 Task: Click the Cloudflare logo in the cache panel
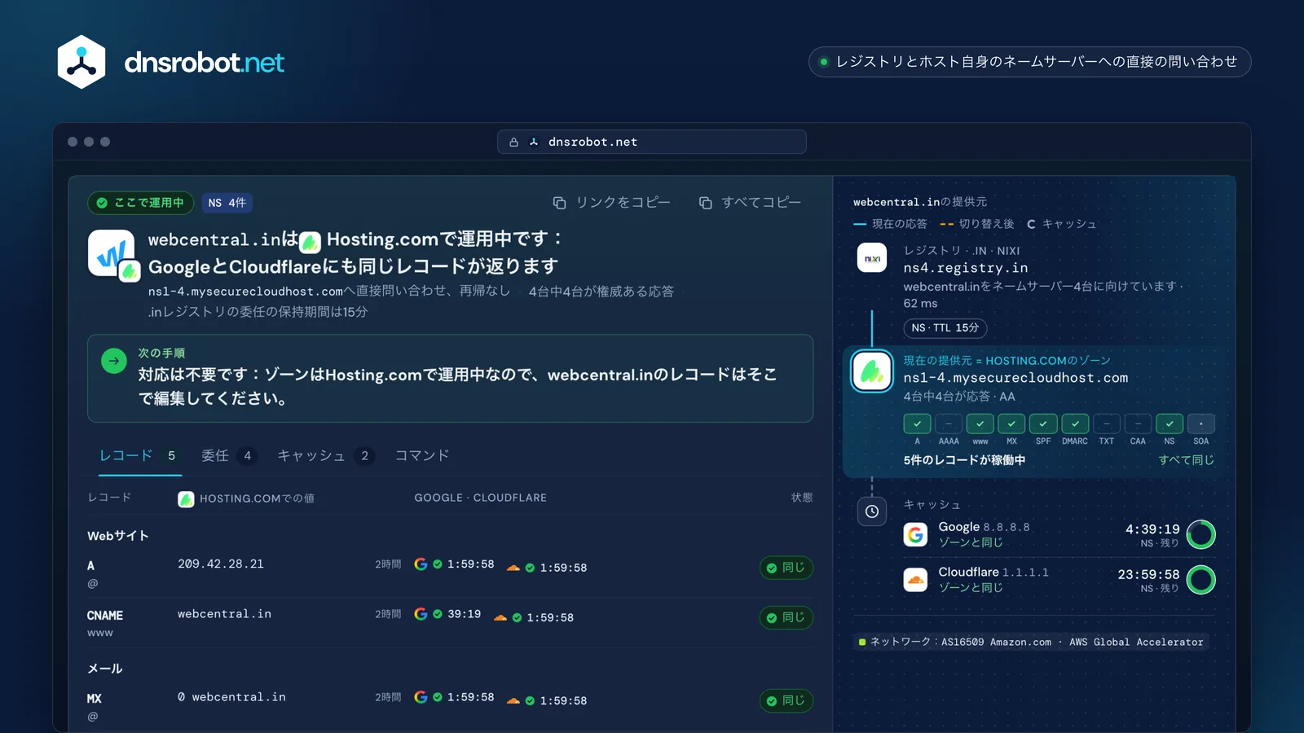coord(915,580)
